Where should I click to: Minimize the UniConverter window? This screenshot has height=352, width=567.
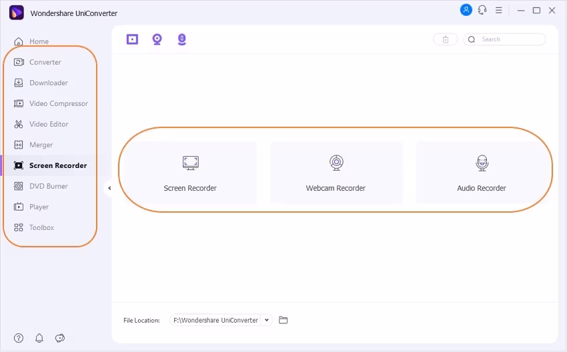[521, 11]
